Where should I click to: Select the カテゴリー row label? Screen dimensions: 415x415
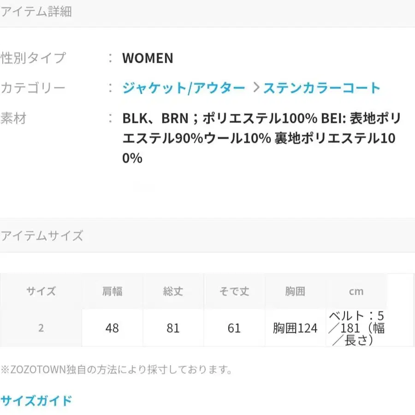[34, 87]
